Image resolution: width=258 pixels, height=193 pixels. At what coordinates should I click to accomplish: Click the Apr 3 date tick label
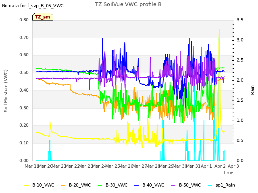tap(233, 166)
